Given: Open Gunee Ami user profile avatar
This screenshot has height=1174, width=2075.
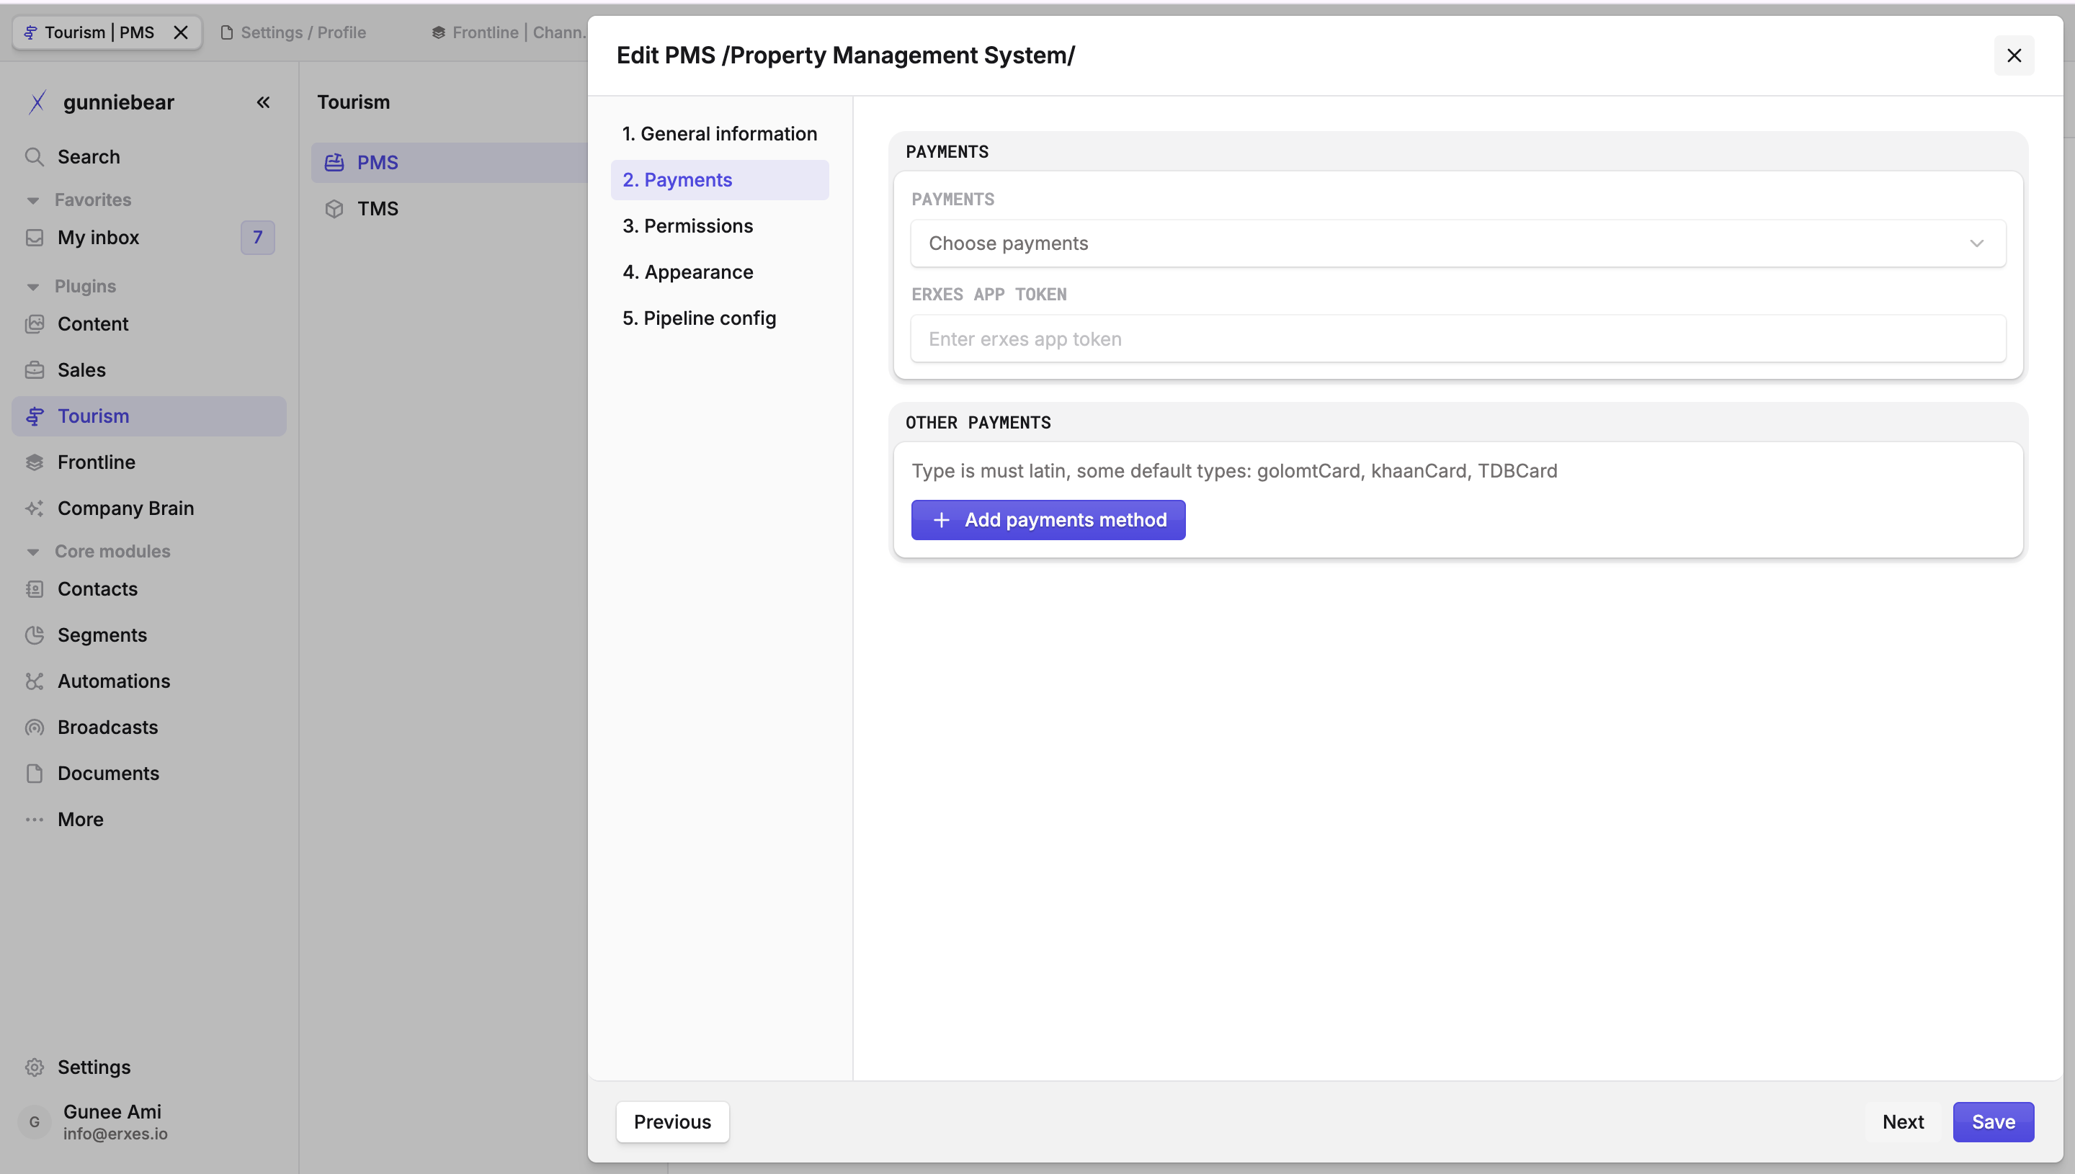Looking at the screenshot, I should (x=34, y=1121).
